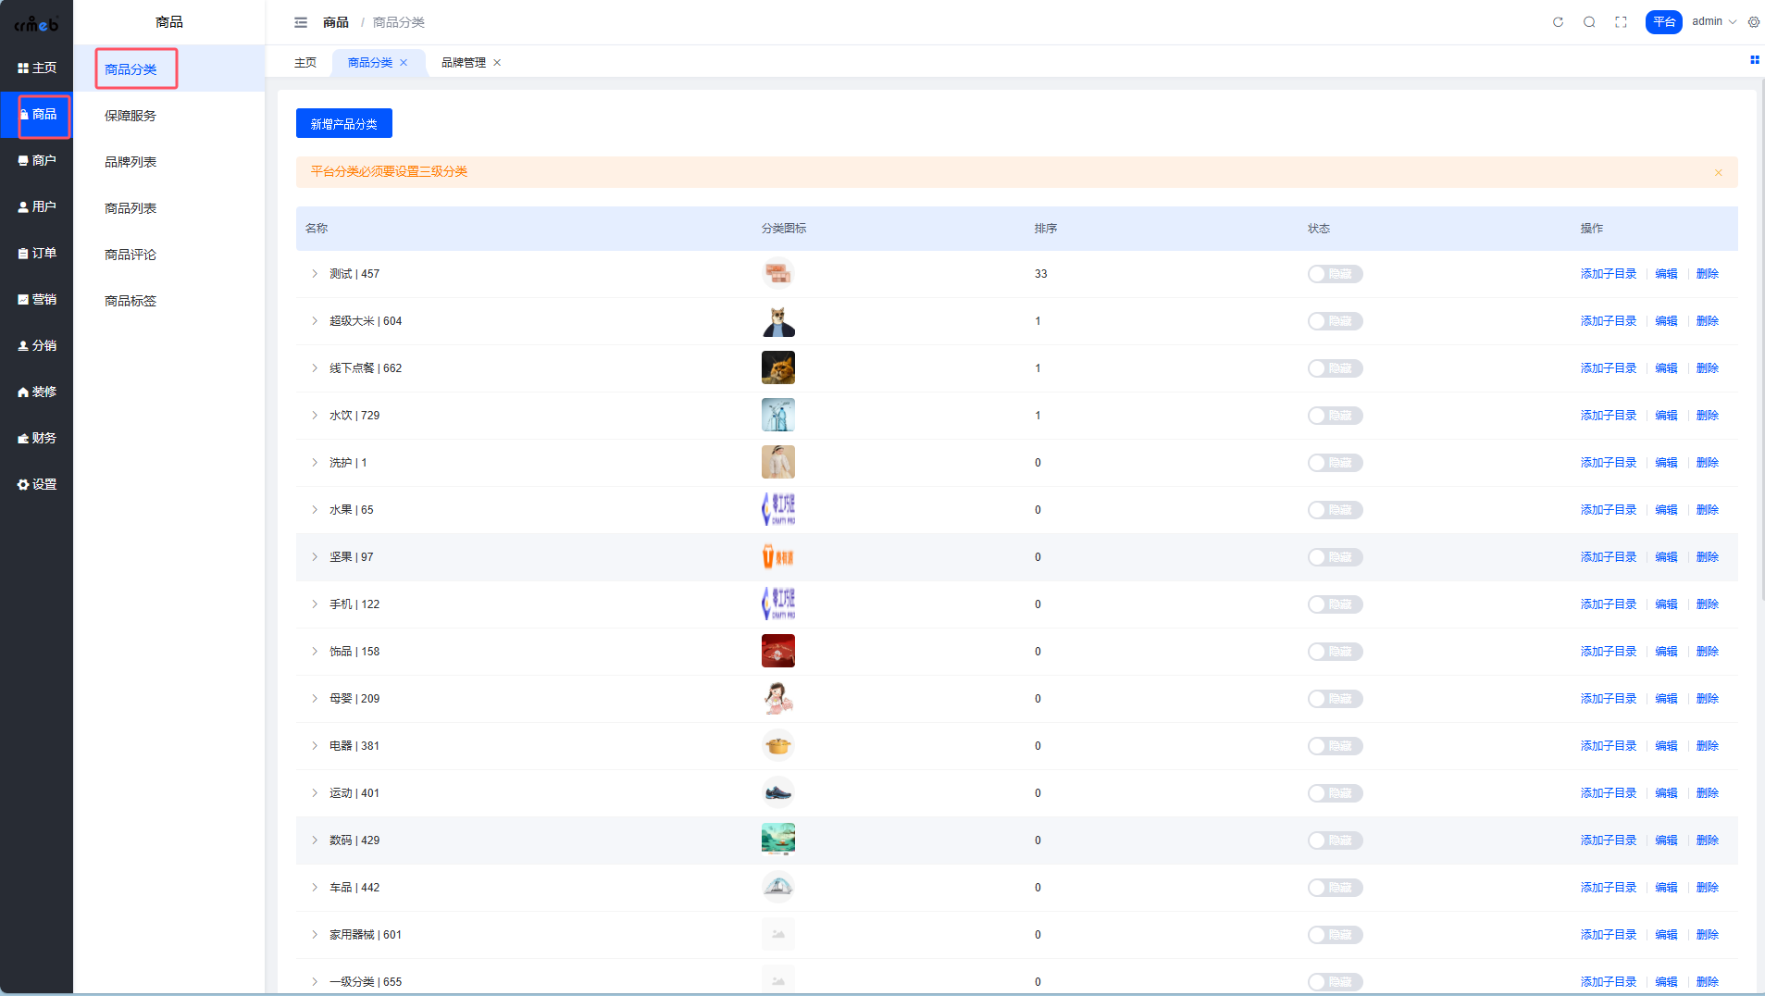
Task: Open the settings gear beside admin
Action: pyautogui.click(x=1753, y=22)
